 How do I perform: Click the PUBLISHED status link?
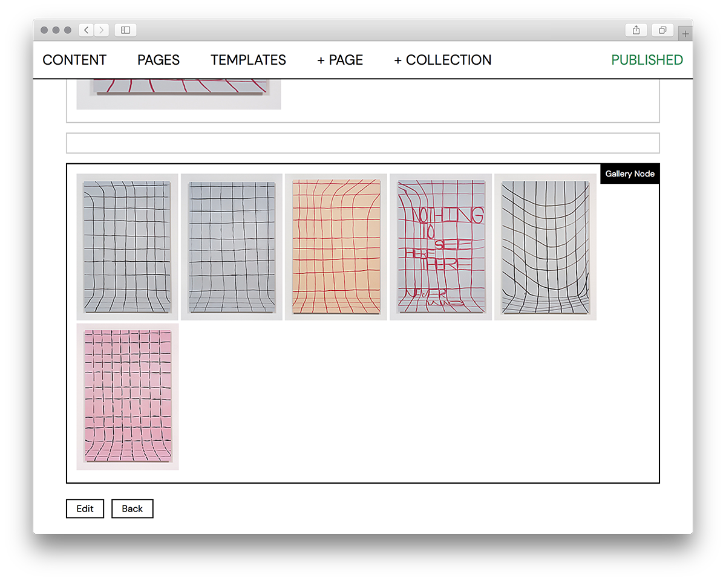pos(647,60)
